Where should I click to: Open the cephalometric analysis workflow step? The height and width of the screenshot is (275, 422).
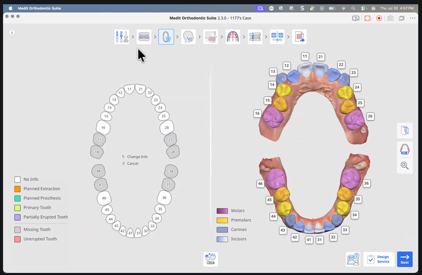coord(211,36)
